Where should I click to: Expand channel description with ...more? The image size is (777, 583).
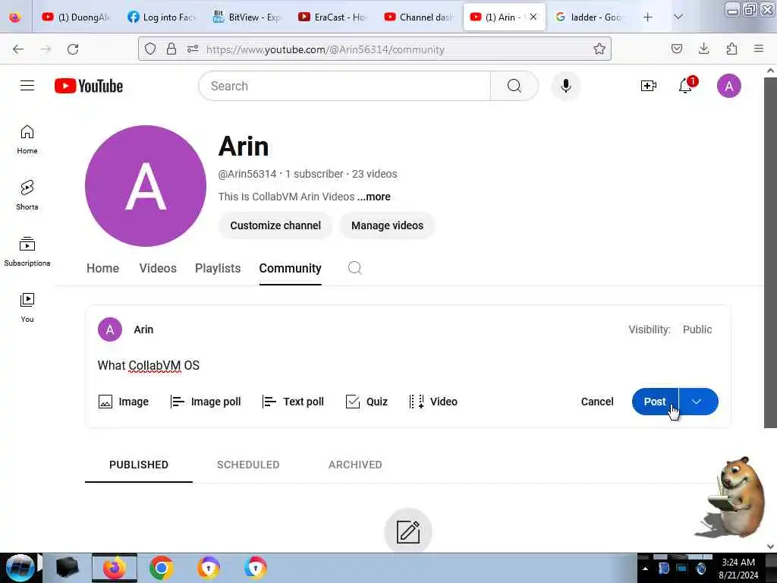(374, 197)
